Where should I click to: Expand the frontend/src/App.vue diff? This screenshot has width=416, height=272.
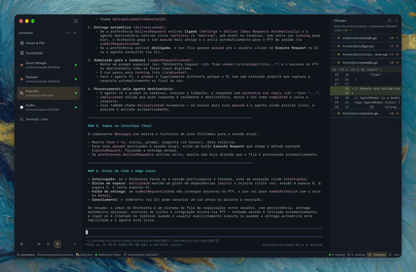(x=334, y=46)
